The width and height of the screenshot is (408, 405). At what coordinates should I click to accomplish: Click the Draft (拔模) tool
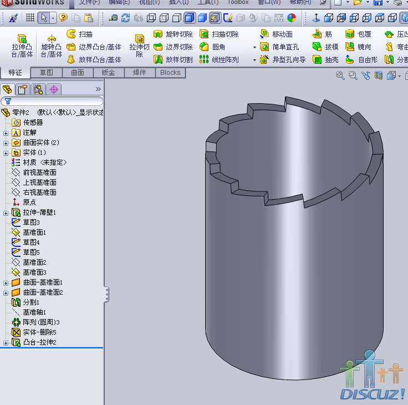coord(325,47)
